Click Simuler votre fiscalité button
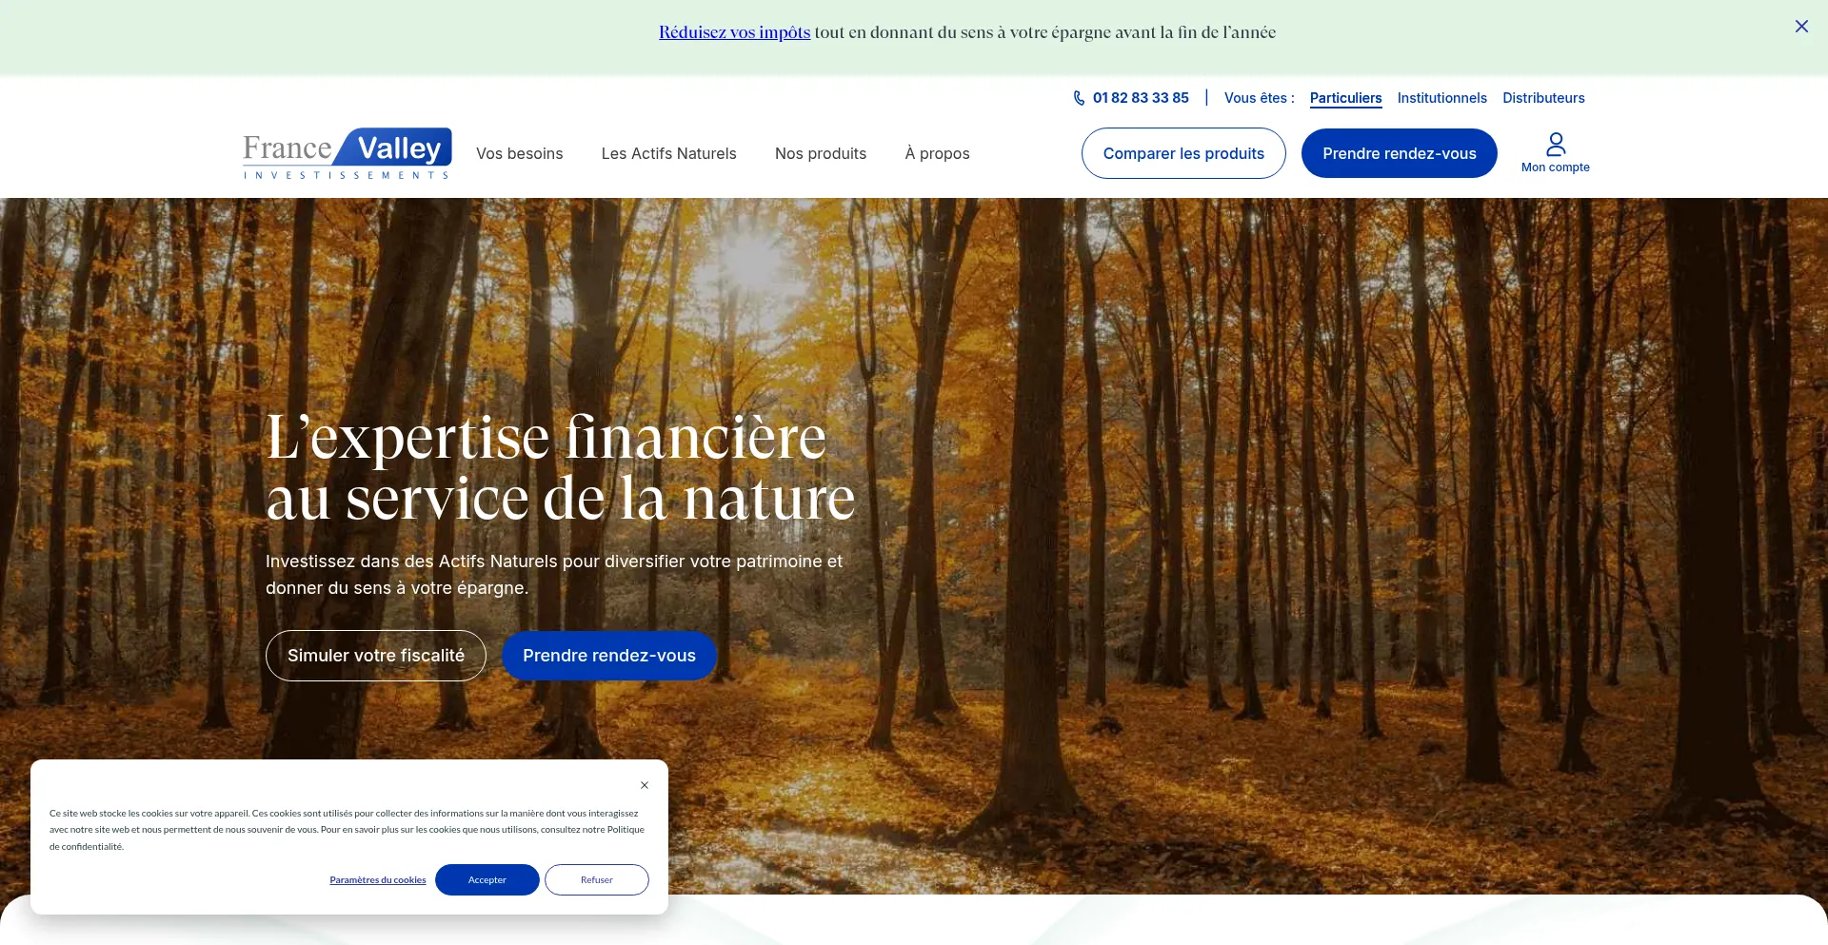 click(376, 656)
